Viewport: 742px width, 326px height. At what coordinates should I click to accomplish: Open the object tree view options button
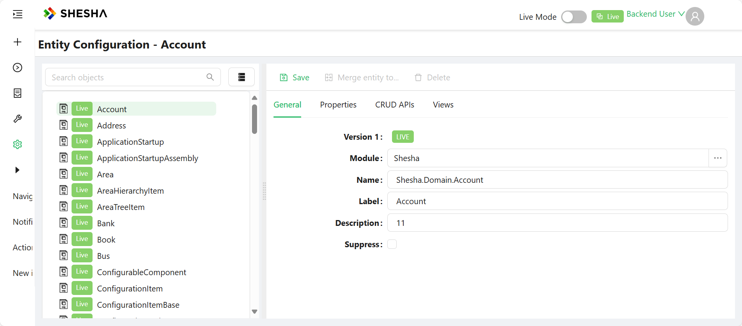point(241,77)
